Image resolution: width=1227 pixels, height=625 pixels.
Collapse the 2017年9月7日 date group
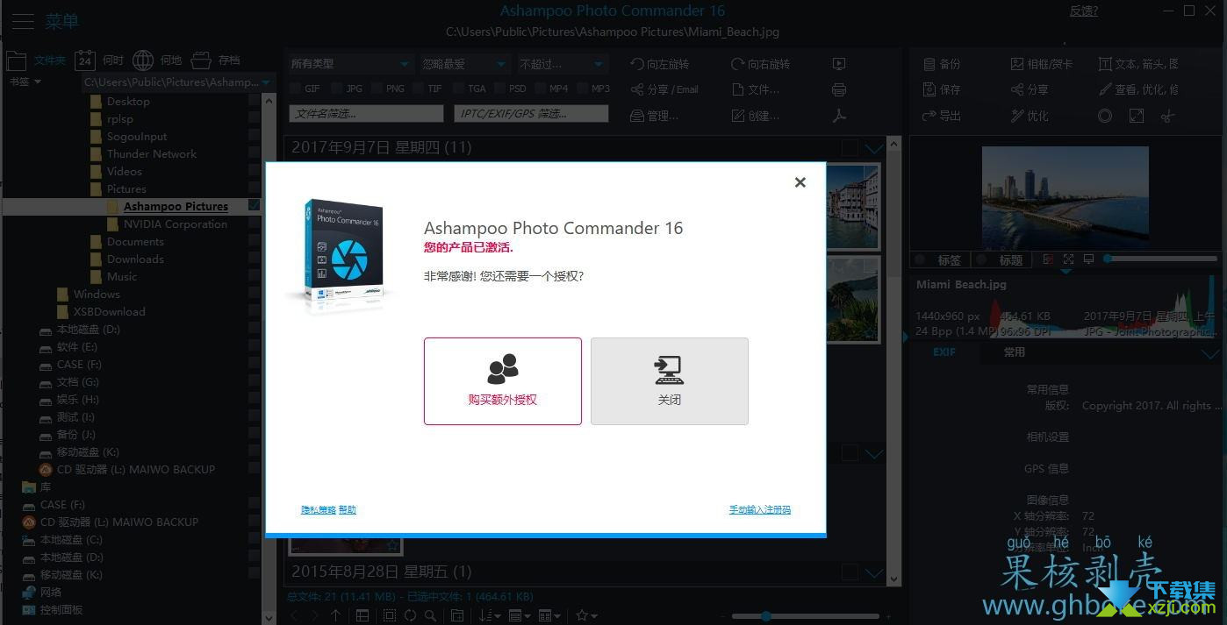pyautogui.click(x=874, y=148)
